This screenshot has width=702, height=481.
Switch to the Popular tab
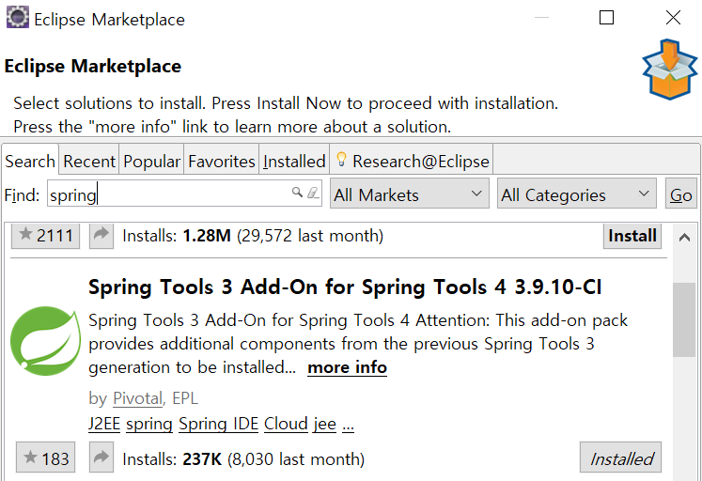click(151, 161)
